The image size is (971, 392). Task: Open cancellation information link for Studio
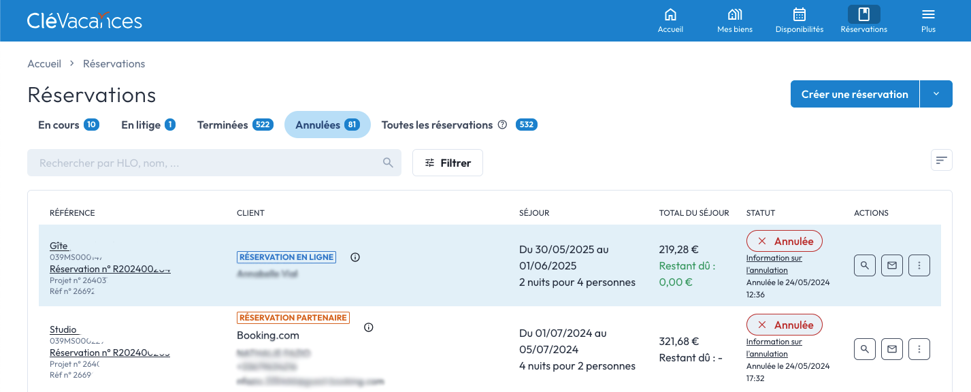(774, 348)
